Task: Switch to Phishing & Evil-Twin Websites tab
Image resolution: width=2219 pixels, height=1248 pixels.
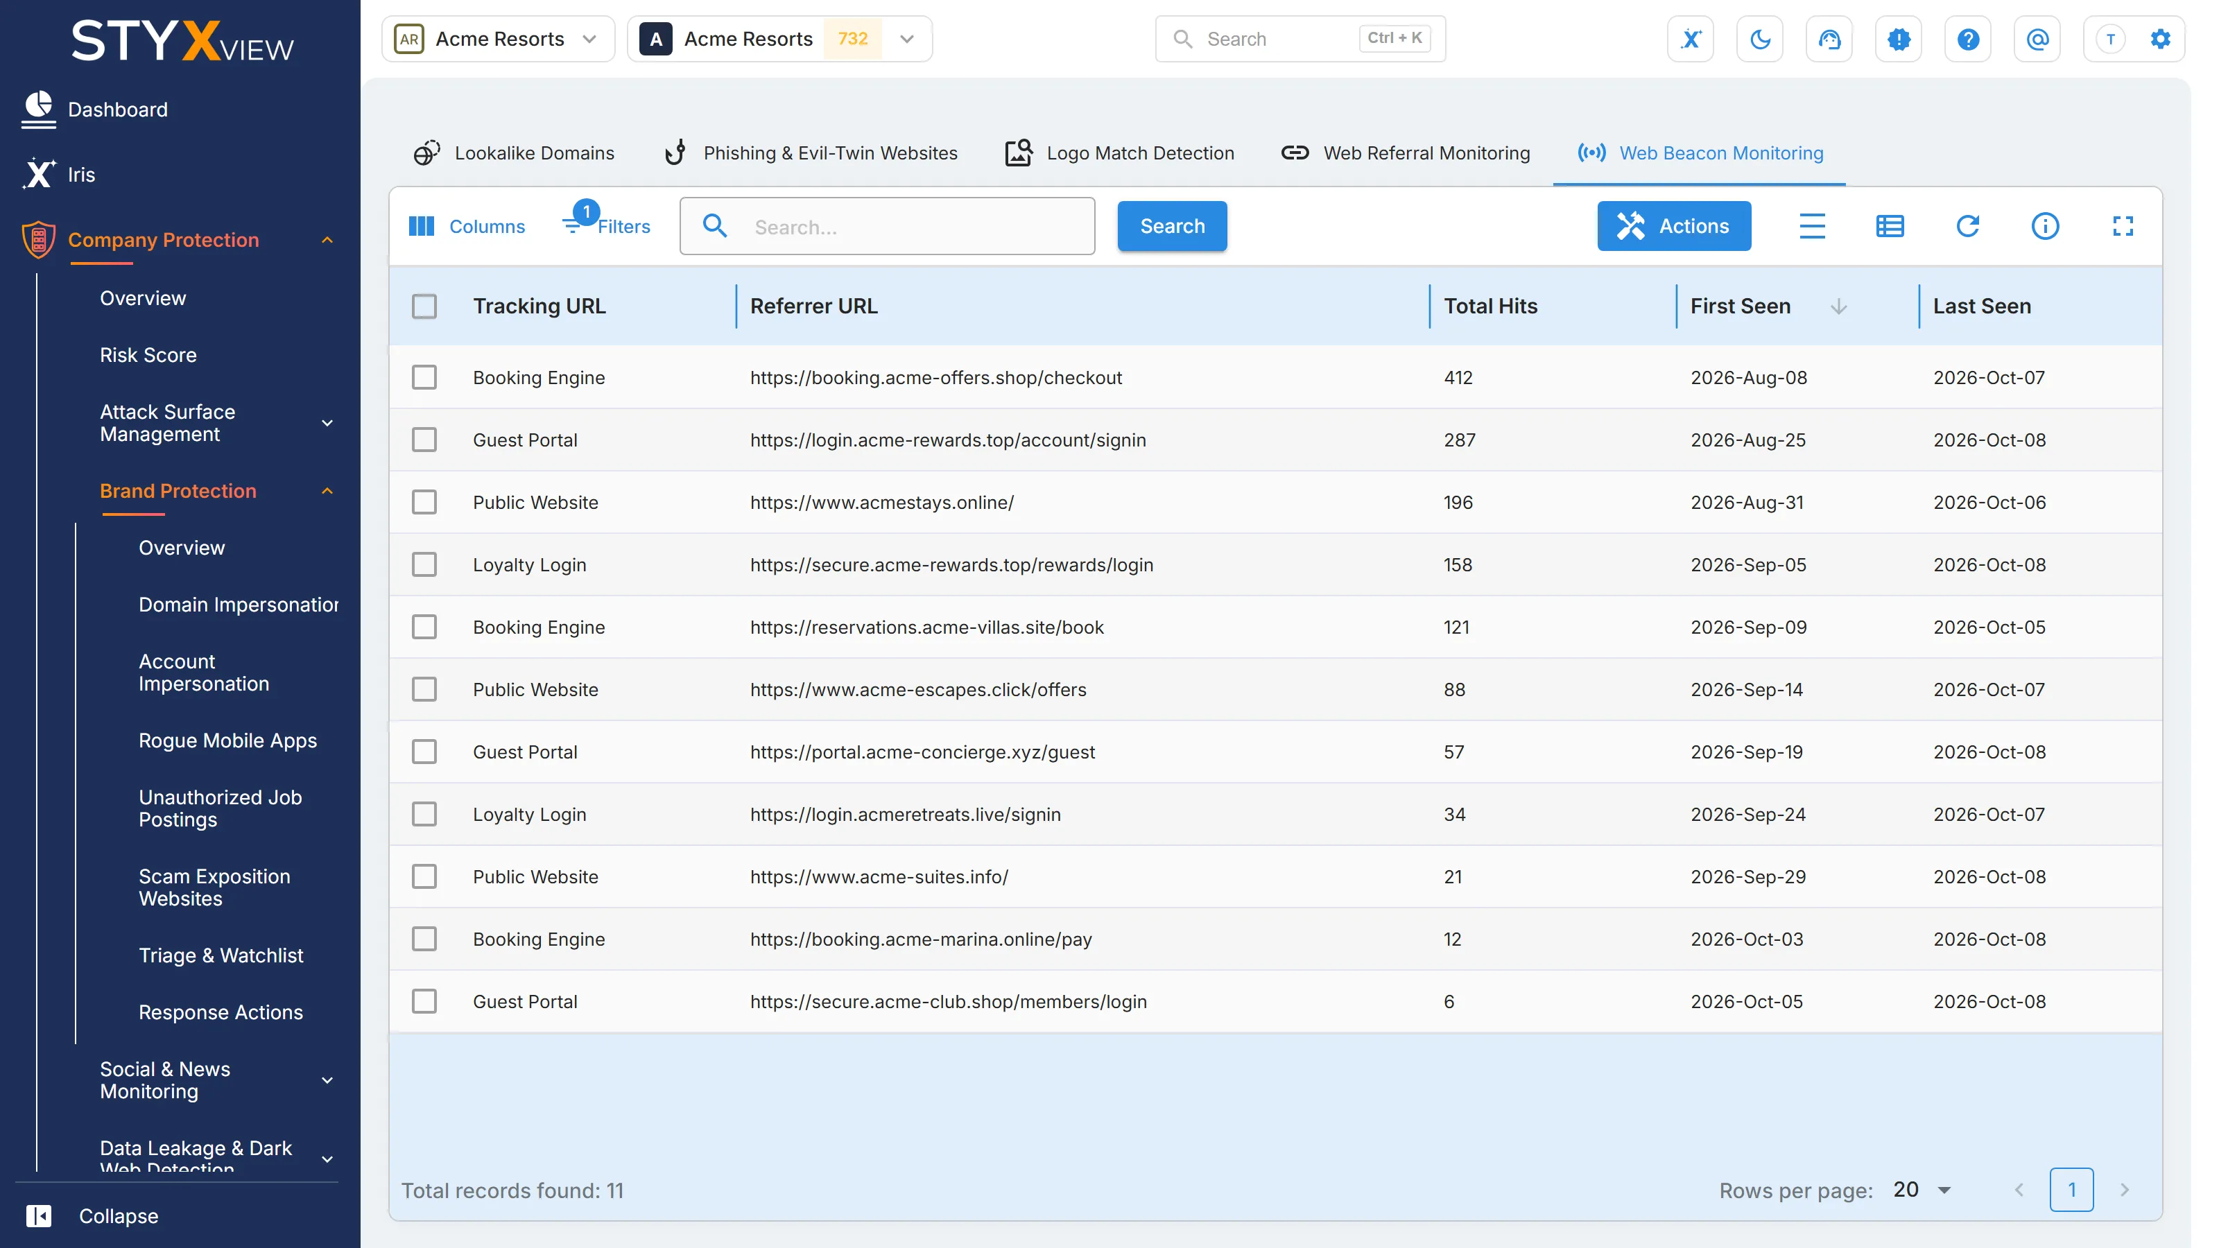Action: [x=811, y=153]
